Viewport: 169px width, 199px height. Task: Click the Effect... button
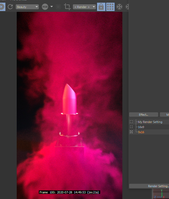[x=144, y=115]
